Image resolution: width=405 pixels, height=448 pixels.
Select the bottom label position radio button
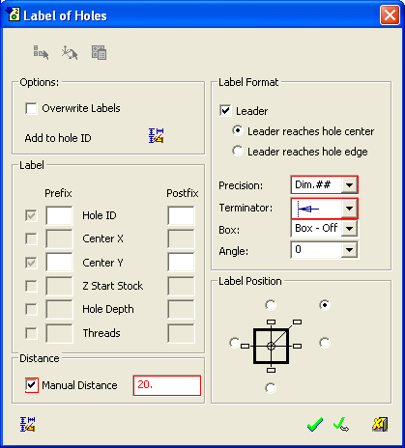tap(271, 388)
